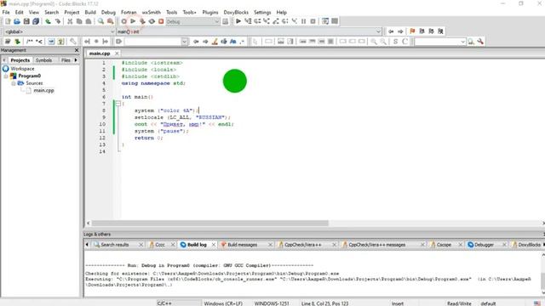Click the New file toolbar icon
545x306 pixels.
click(8, 21)
